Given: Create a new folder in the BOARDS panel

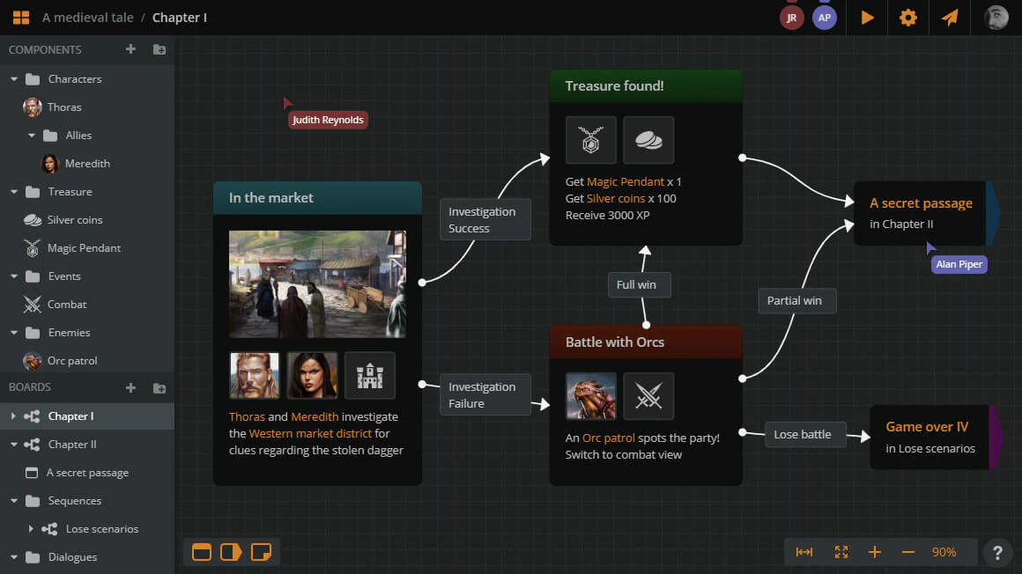Looking at the screenshot, I should coord(157,387).
